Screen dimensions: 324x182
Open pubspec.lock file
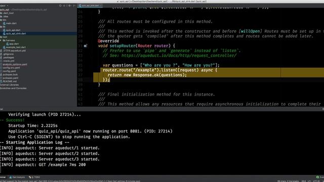(10, 74)
